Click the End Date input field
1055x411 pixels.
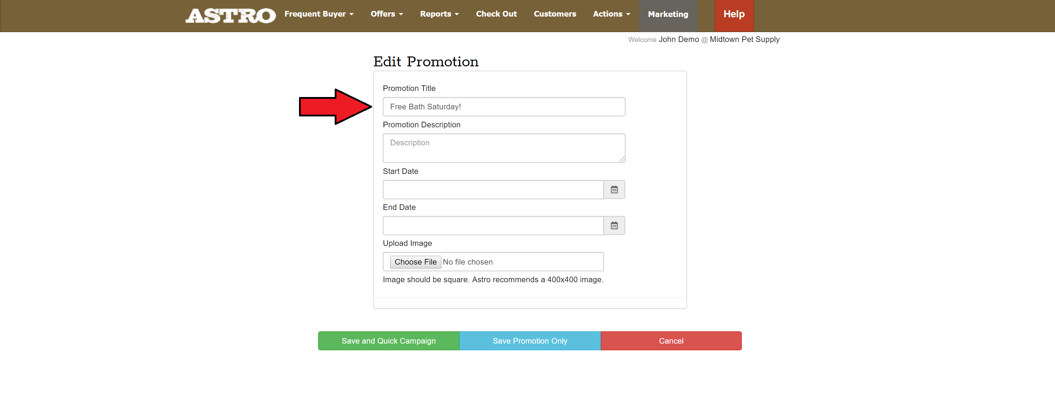click(x=493, y=225)
